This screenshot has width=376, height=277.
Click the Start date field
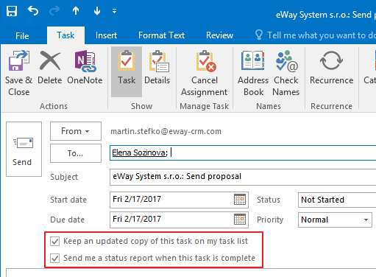[179, 200]
